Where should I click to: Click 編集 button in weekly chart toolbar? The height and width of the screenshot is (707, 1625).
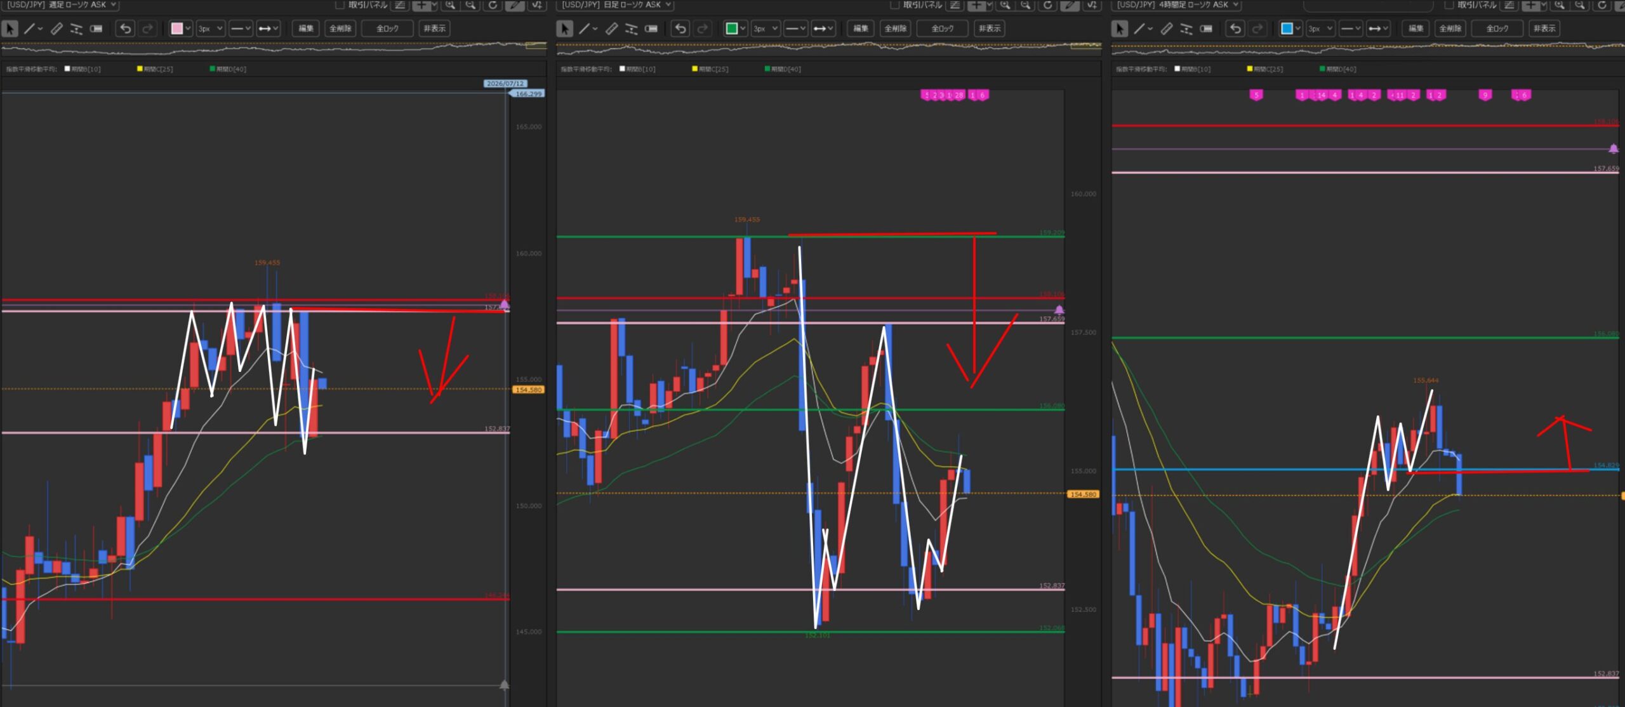click(306, 29)
